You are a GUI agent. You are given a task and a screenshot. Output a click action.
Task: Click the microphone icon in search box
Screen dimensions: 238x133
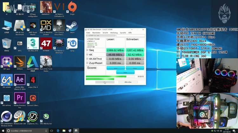pos(46,130)
